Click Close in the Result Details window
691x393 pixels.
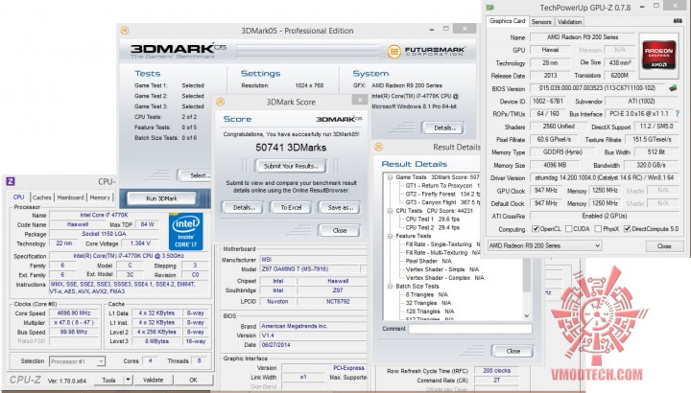click(x=512, y=351)
